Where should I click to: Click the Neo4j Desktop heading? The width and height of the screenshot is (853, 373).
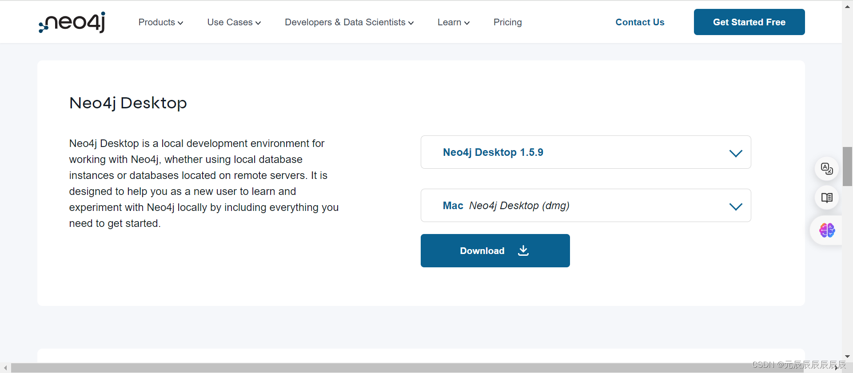128,103
